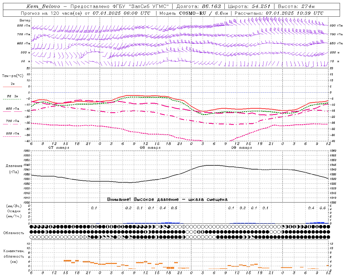Click the 2м temperature legend entry

tap(13, 84)
